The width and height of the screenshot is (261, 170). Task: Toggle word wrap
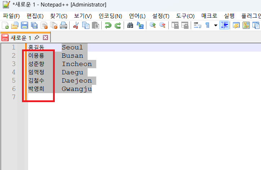198,26
